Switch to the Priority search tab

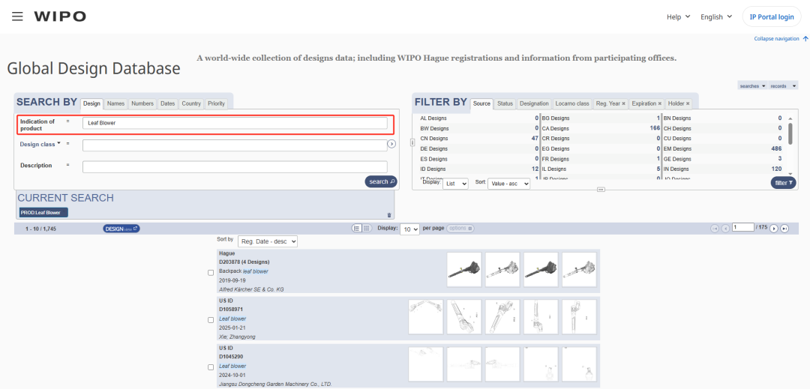(216, 103)
